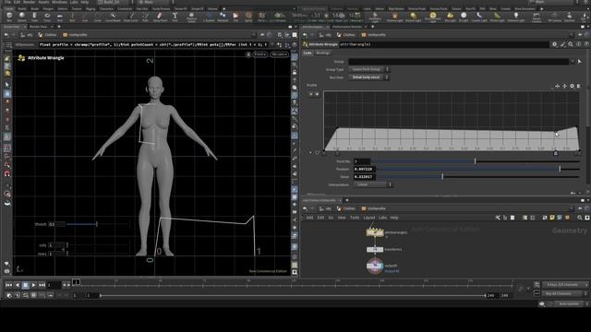Screen dimensions: 591x332
Task: Select the Spiral shelf tool
Action: click(x=248, y=17)
